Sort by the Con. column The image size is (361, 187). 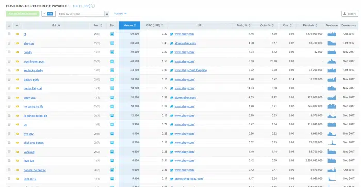point(287,25)
